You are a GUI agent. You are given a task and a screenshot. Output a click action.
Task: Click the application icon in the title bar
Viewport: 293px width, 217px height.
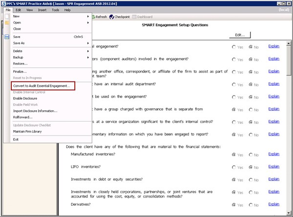(4, 3)
